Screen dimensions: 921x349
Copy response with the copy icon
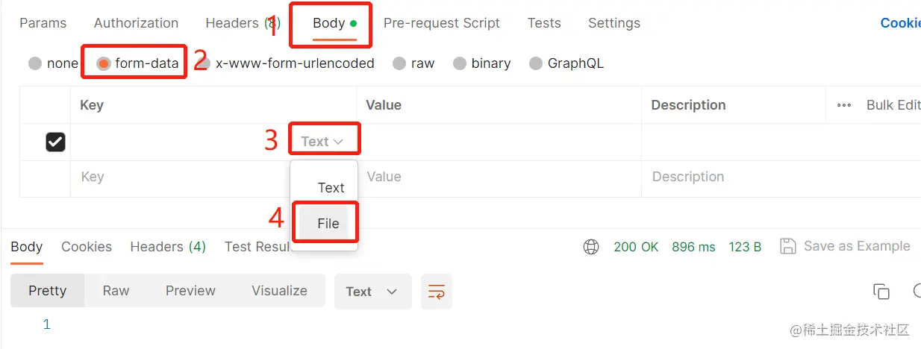pyautogui.click(x=881, y=292)
